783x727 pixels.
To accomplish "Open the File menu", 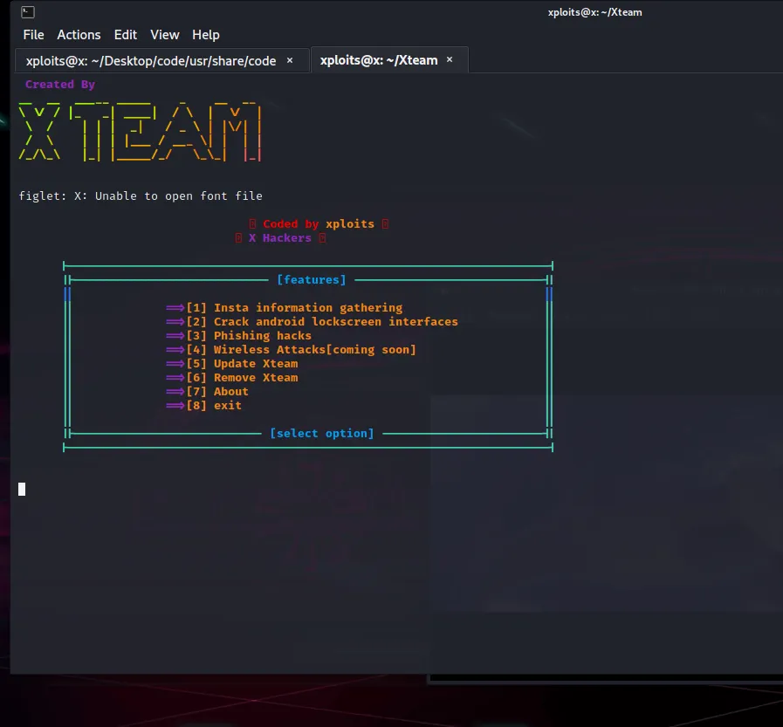I will tap(33, 35).
